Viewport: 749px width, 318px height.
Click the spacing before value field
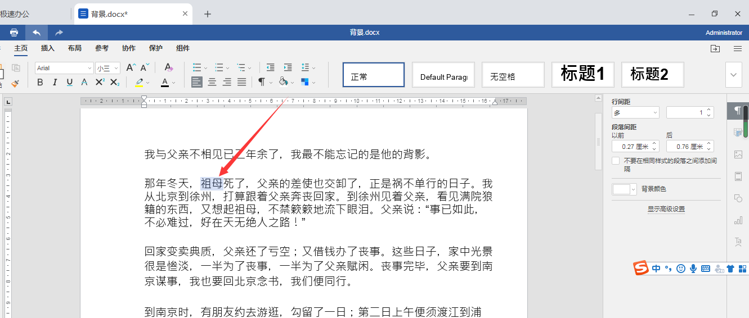pos(635,147)
